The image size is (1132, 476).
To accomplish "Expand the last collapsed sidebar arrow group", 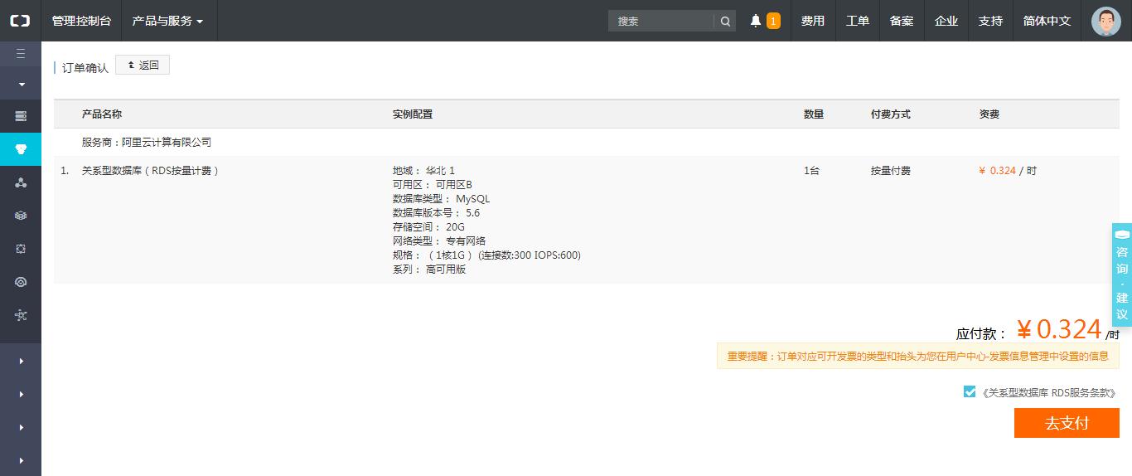I will point(21,460).
